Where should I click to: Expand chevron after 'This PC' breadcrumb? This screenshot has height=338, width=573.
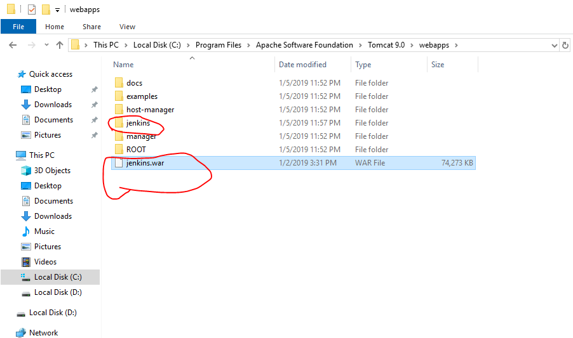(x=126, y=45)
